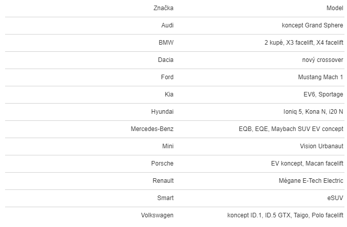Click the Model column header
Screen dimensions: 347x227
coord(335,8)
